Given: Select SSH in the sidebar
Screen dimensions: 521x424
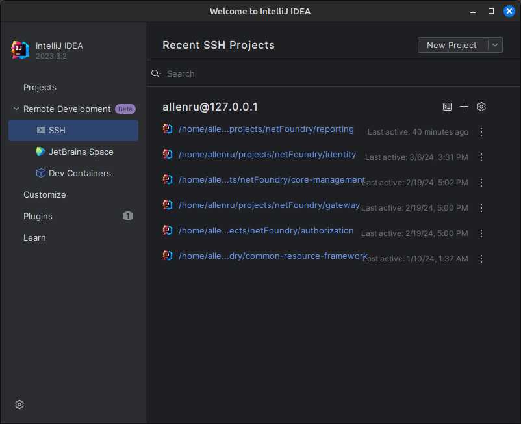Looking at the screenshot, I should (x=57, y=130).
